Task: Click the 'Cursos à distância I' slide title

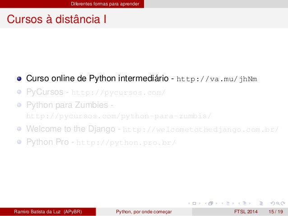Action: pos(56,19)
